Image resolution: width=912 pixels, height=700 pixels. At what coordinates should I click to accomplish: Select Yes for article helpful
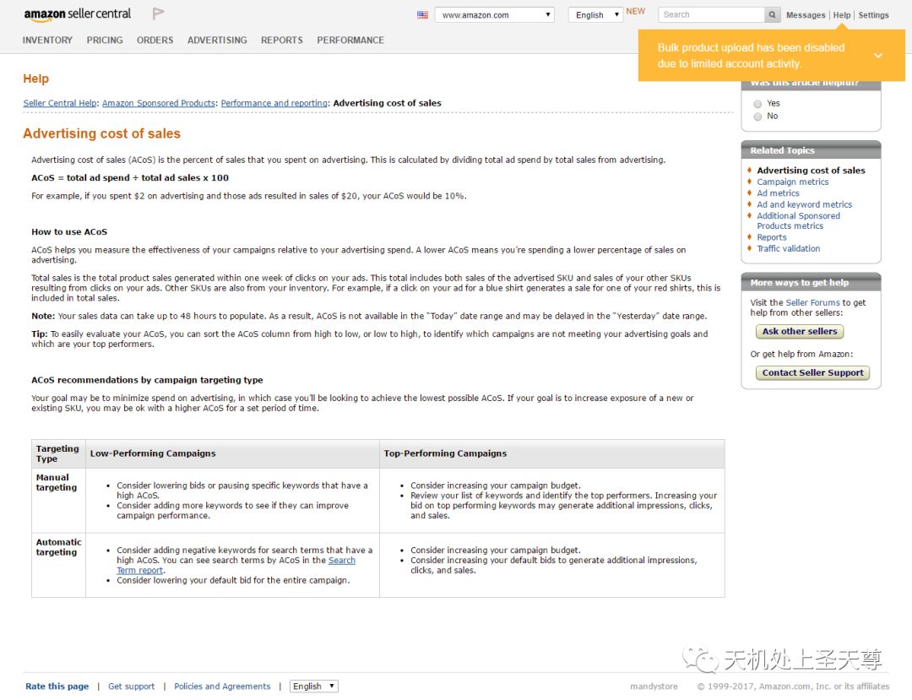(757, 104)
